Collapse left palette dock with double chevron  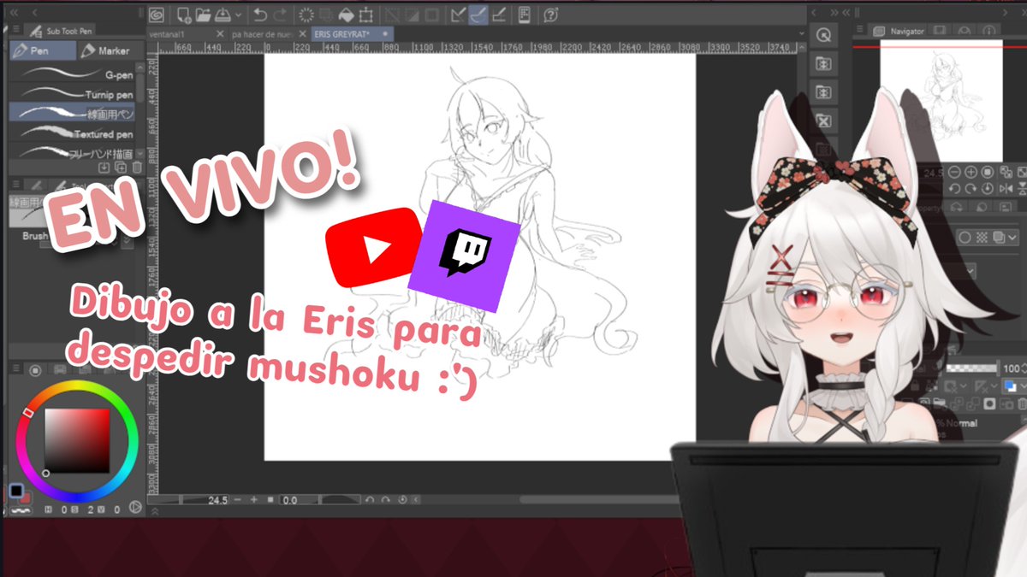point(13,12)
